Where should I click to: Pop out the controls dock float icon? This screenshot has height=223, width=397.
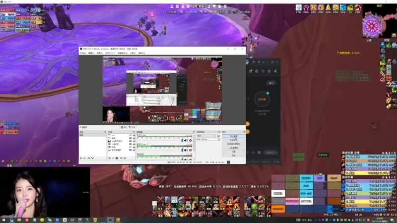pos(244,132)
